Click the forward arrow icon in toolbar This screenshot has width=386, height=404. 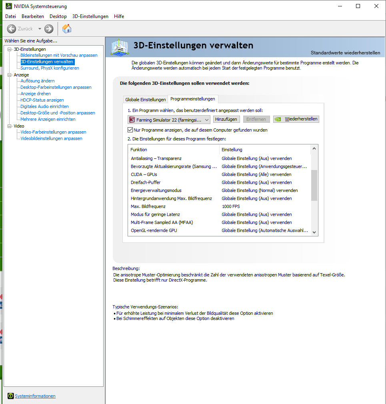[x=49, y=29]
